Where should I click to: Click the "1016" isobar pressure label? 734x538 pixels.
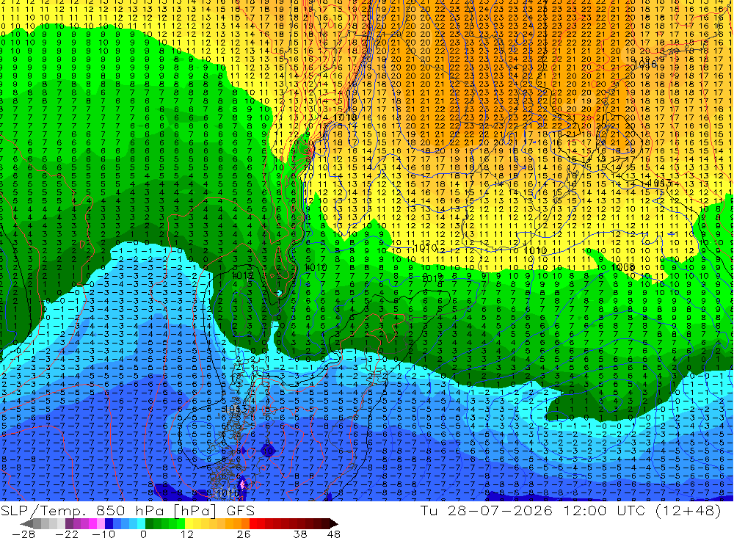pyautogui.click(x=644, y=63)
